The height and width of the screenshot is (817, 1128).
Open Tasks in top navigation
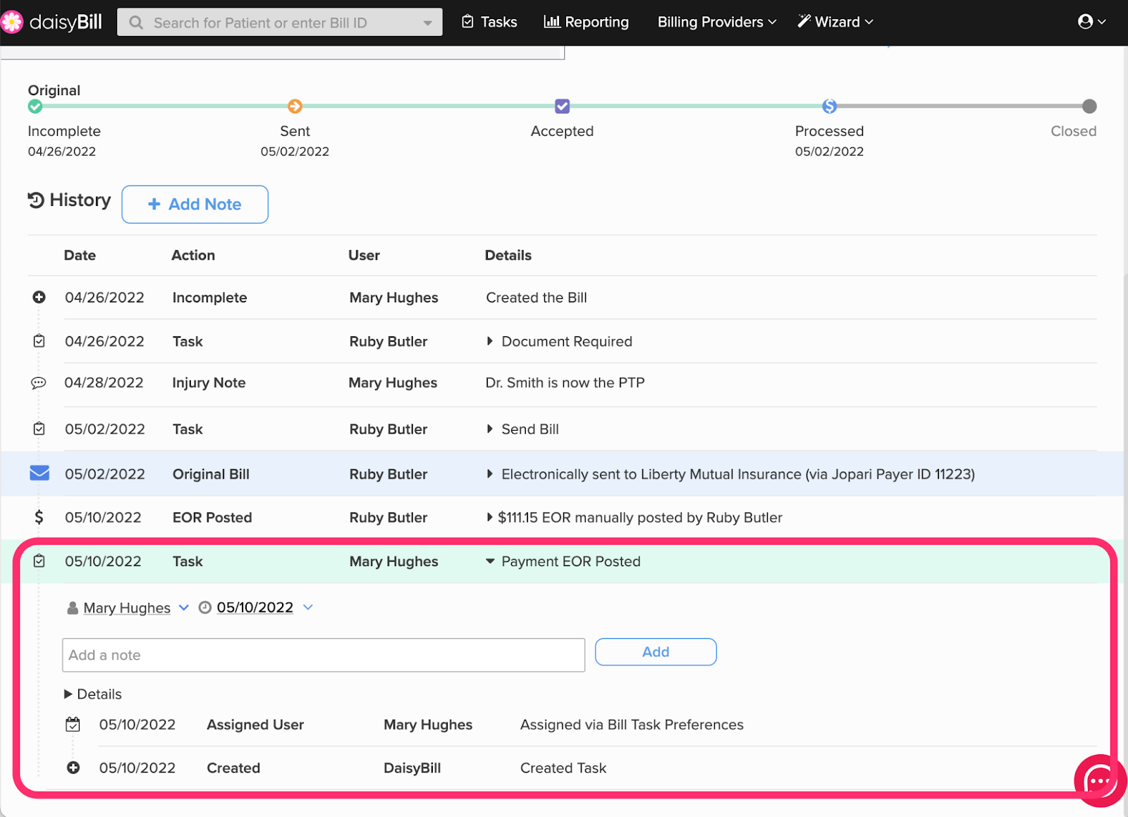(x=489, y=22)
